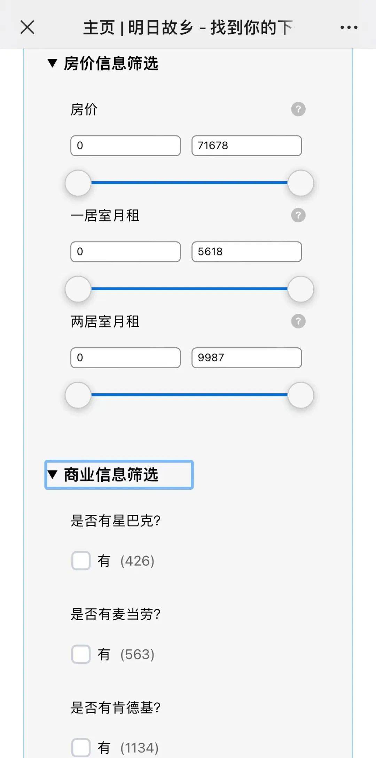
Task: Click the 两居室月租 label text
Action: point(104,322)
